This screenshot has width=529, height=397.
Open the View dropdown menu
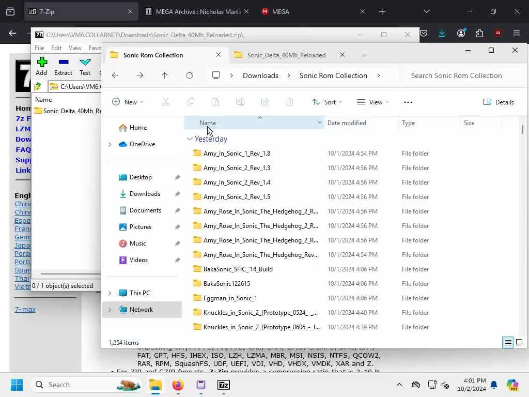click(x=373, y=102)
